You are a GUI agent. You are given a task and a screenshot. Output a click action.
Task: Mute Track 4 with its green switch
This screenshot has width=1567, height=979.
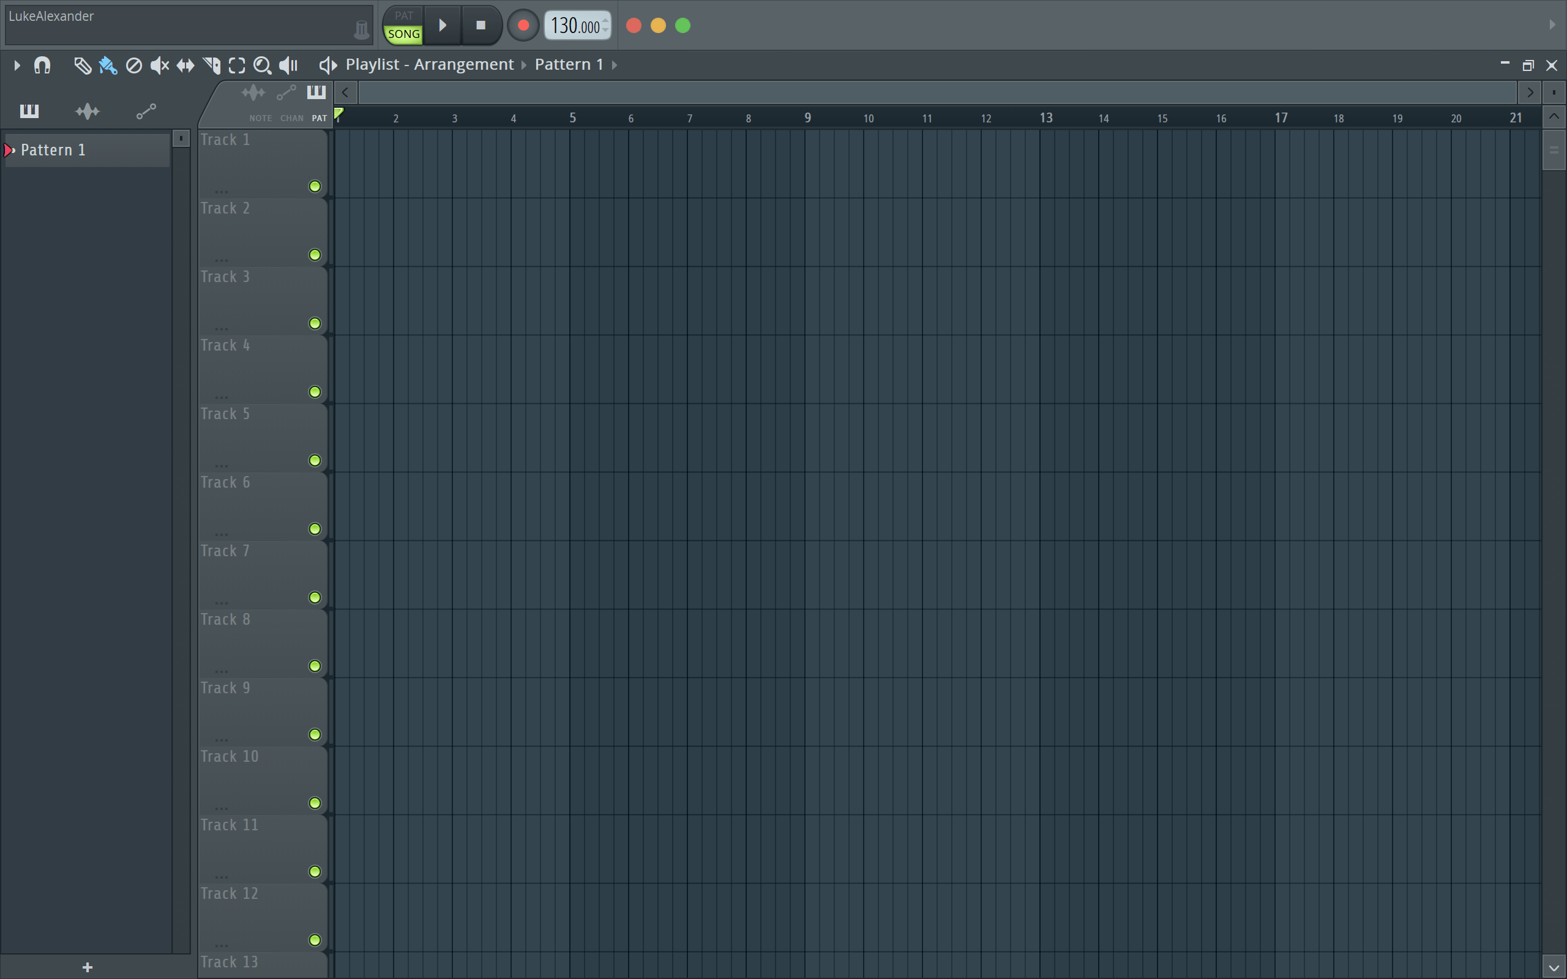tap(315, 392)
